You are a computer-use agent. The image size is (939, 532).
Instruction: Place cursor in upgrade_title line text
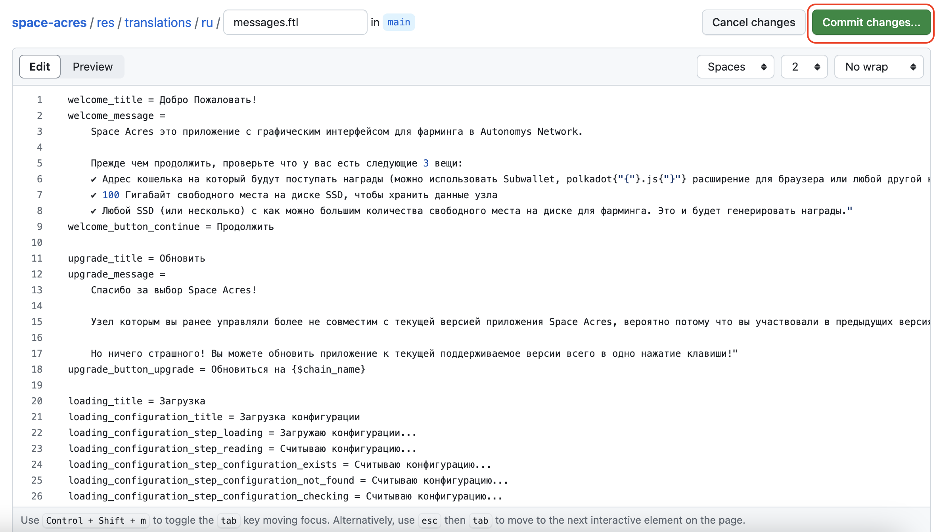point(136,258)
